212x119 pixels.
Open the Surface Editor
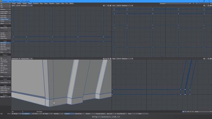coord(5,12)
